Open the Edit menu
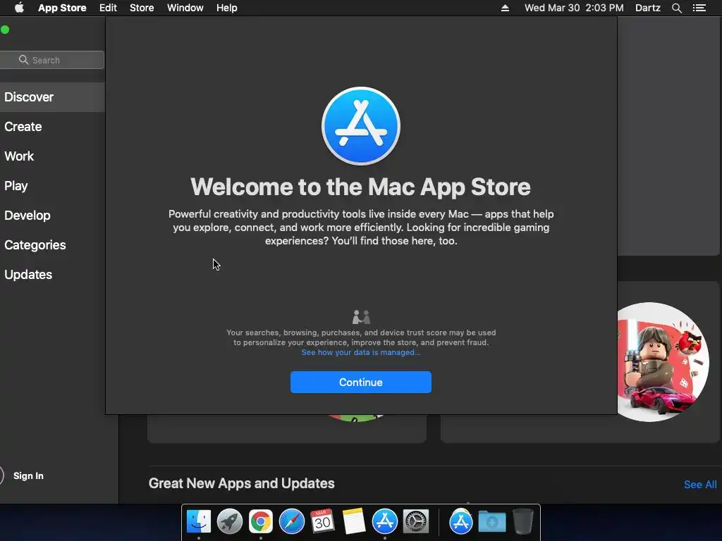 108,8
